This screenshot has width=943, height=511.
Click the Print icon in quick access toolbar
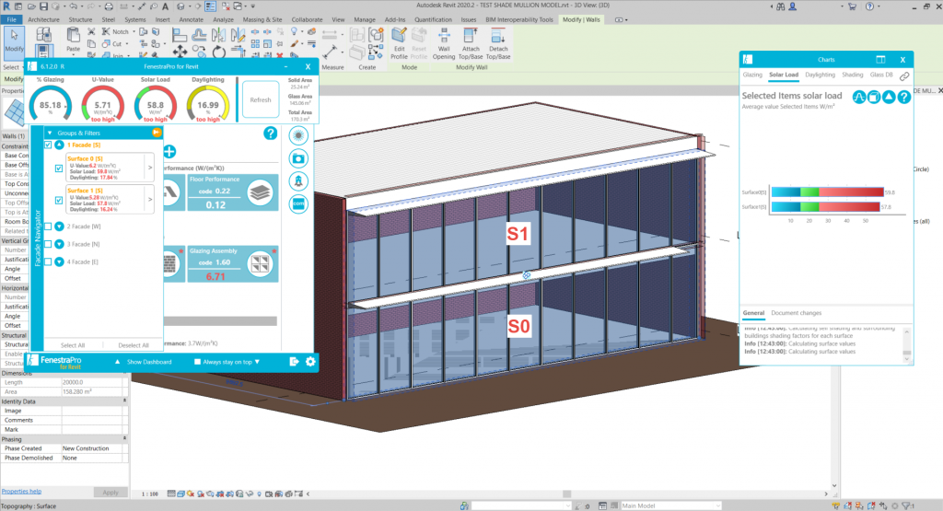point(109,6)
